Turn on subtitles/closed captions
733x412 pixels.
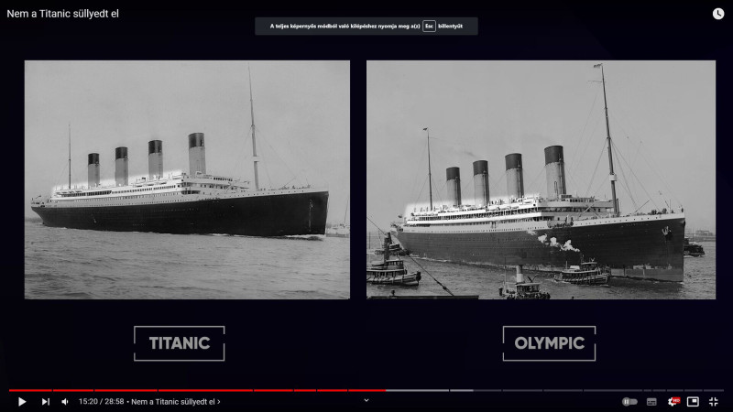651,402
